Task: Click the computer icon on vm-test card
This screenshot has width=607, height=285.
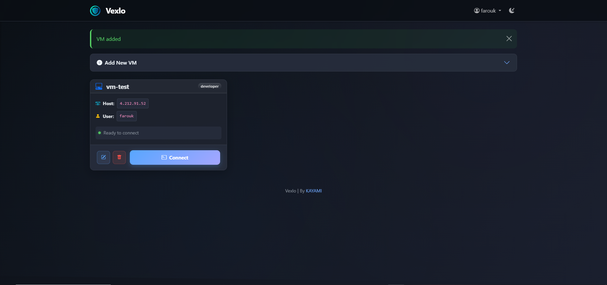Action: [x=99, y=86]
